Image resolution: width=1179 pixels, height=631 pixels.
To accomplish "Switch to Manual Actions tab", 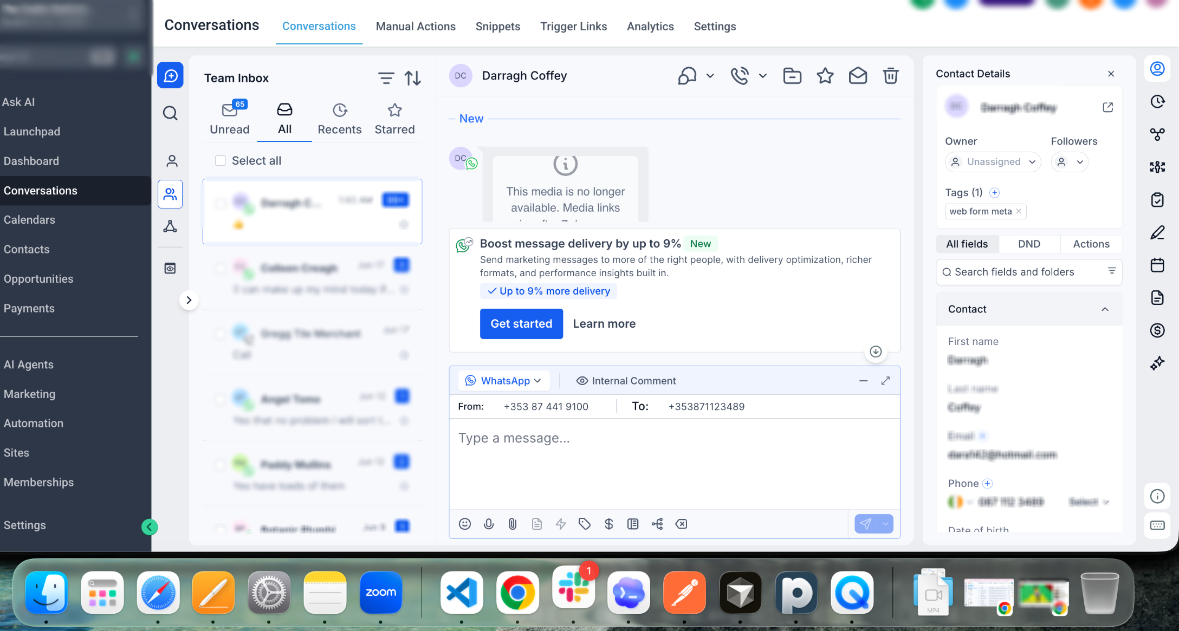I will (416, 27).
